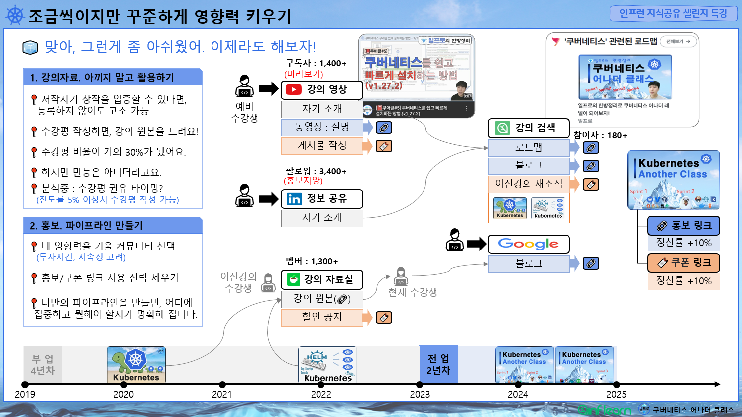This screenshot has width=742, height=417.
Task: Click the YouTube icon in 강의 영상 box
Action: 294,90
